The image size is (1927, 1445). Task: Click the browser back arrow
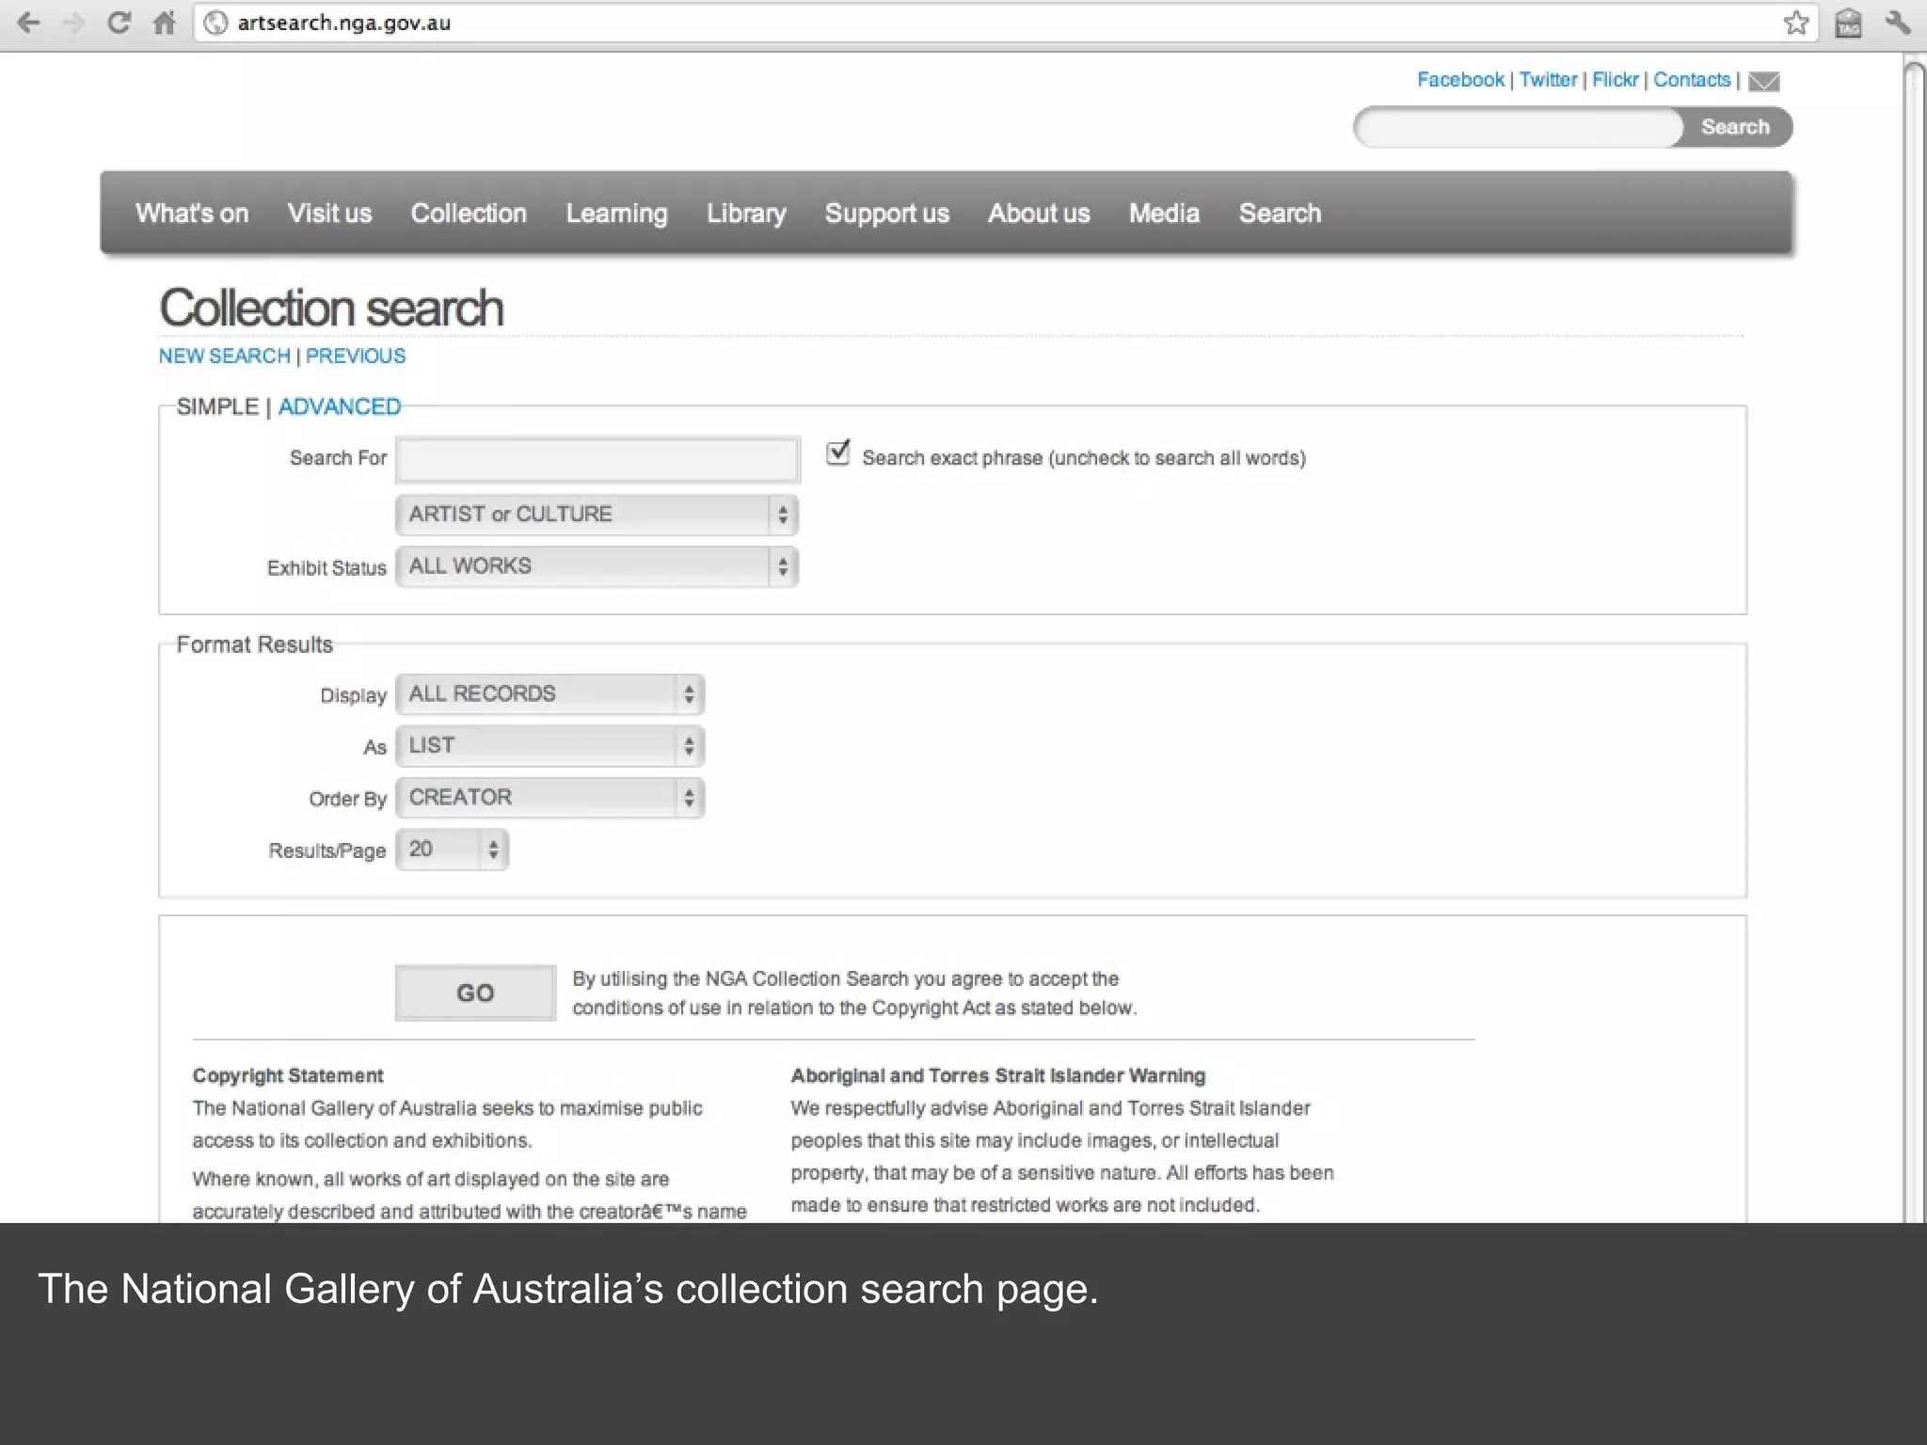click(29, 23)
